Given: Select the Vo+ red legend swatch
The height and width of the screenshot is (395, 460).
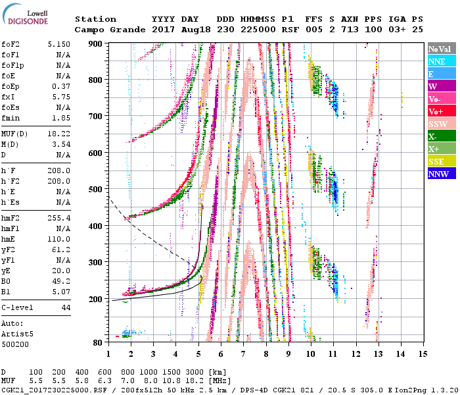Looking at the screenshot, I should tap(442, 111).
